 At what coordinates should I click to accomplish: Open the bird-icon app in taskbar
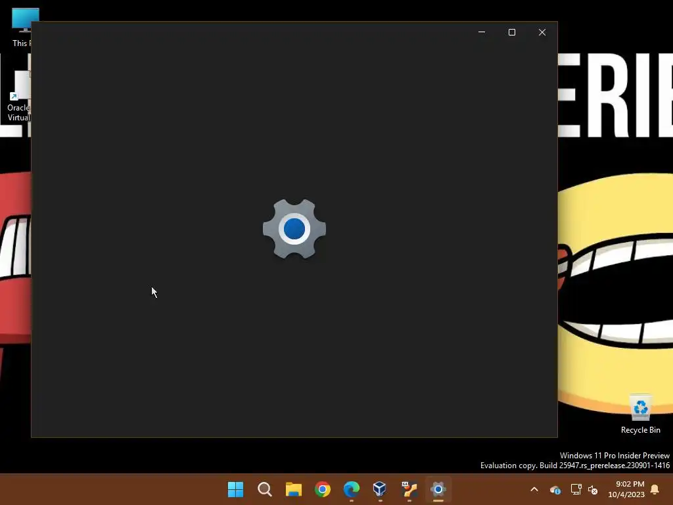click(409, 489)
